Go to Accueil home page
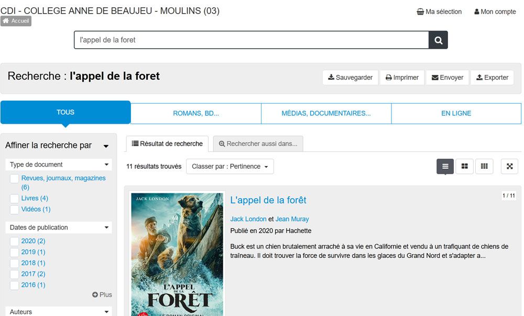The width and height of the screenshot is (524, 316). [16, 21]
